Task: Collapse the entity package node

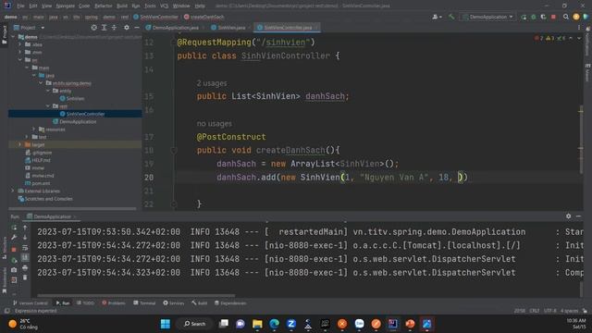Action: click(48, 91)
